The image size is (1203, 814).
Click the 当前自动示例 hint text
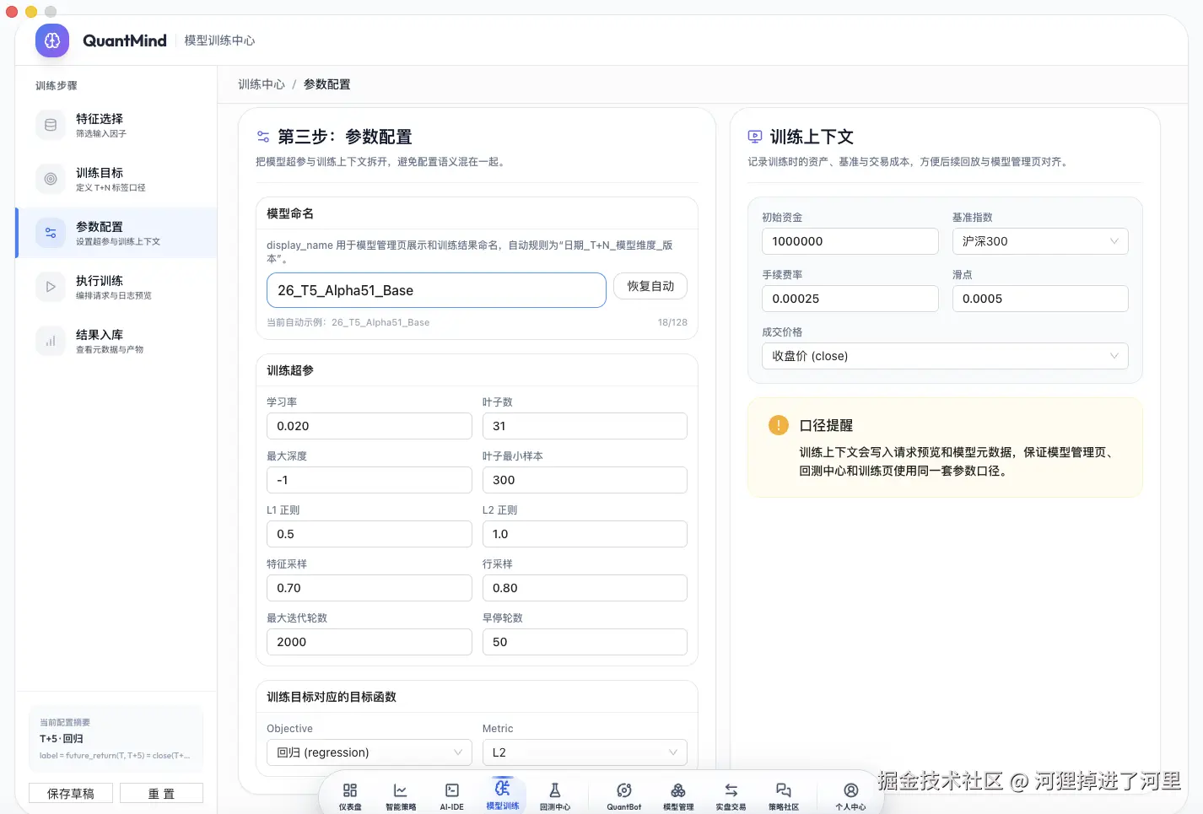[348, 322]
